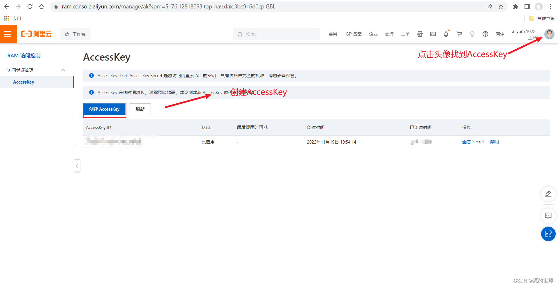Screen dimensions: 558x286
Task: Open 应用 apps shortcut in bookmarks bar
Action: tap(13, 18)
